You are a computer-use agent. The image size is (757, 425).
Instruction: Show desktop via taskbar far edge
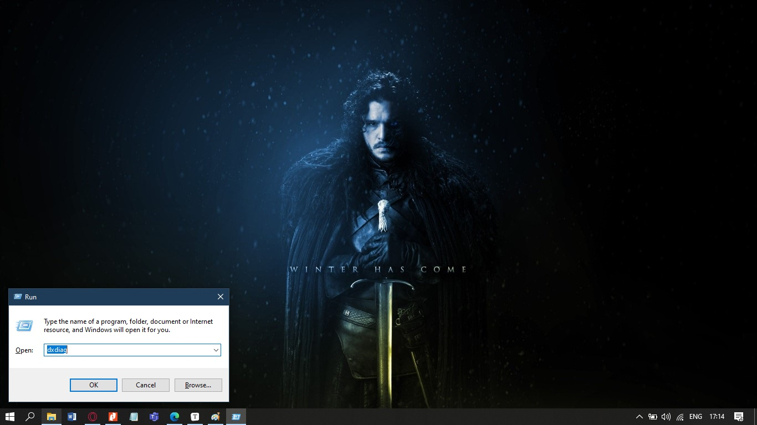click(755, 417)
